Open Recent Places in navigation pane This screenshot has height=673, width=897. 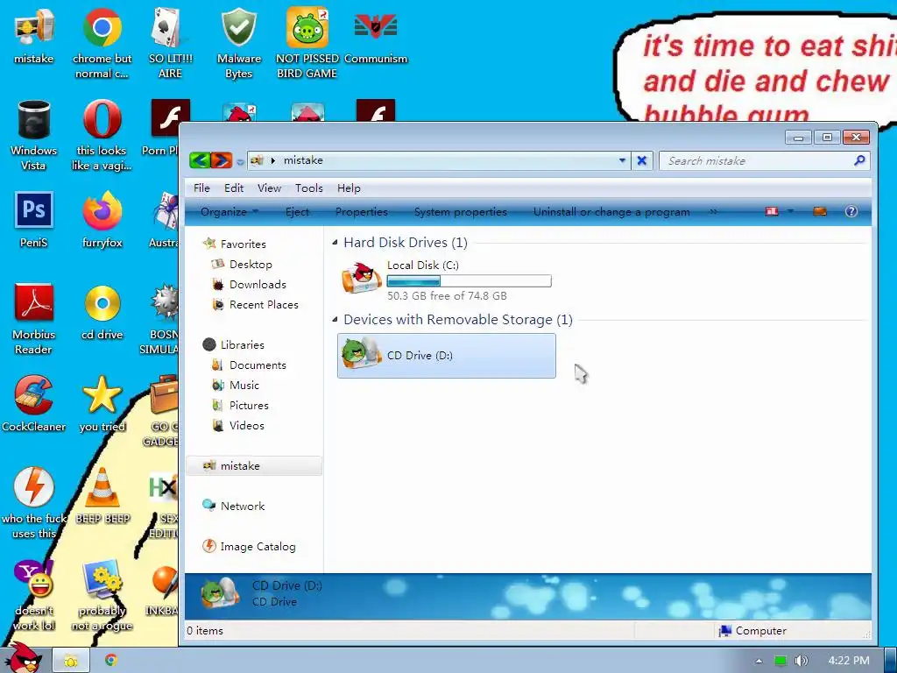(255, 304)
